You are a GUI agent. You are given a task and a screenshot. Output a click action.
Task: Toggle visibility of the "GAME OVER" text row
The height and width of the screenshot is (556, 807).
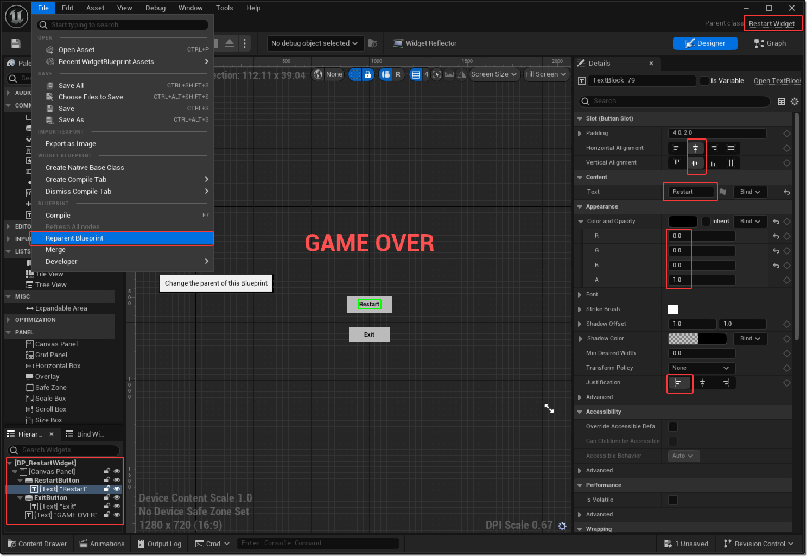point(117,515)
